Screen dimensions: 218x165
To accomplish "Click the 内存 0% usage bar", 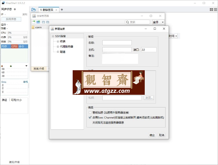I will [17, 37].
